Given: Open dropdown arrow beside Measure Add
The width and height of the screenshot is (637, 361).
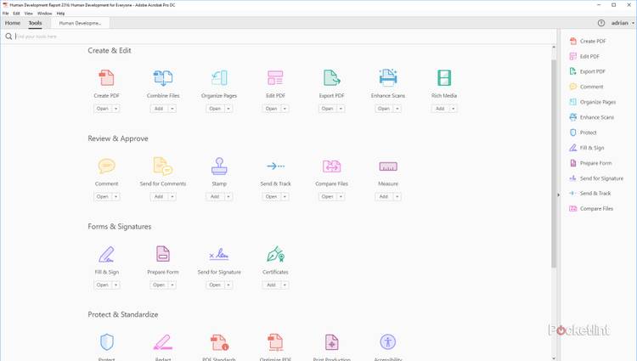Looking at the screenshot, I should click(x=397, y=196).
